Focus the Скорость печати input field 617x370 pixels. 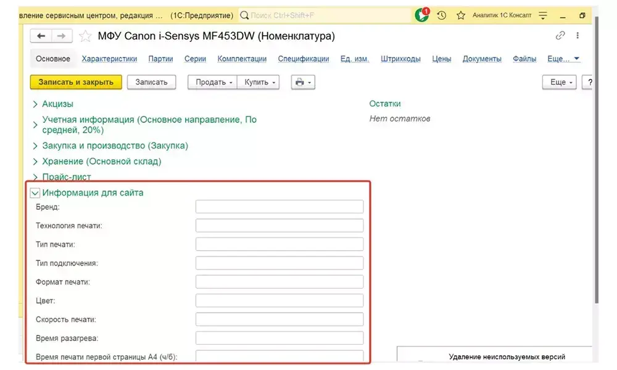coord(279,319)
